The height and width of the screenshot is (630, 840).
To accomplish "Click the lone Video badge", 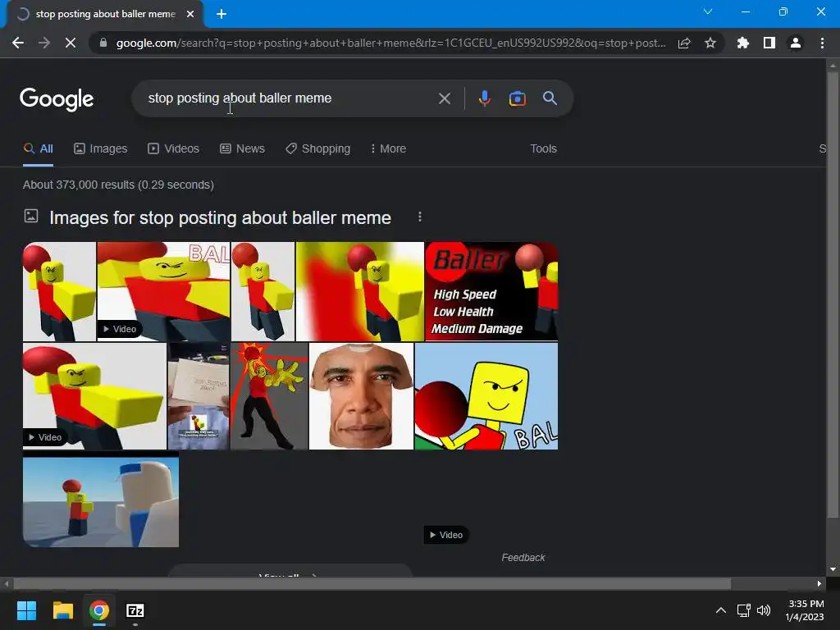I will click(446, 535).
